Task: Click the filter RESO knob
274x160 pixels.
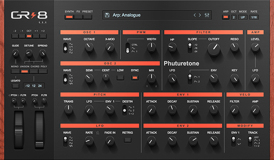Action: pos(235,47)
